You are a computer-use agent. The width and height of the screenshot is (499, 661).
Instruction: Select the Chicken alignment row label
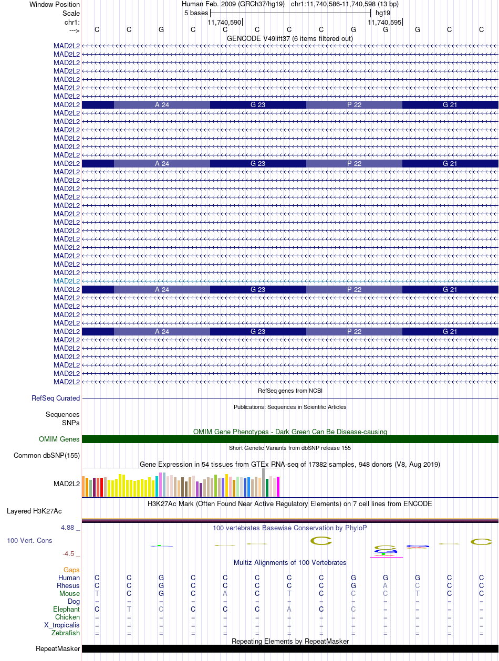click(x=68, y=617)
